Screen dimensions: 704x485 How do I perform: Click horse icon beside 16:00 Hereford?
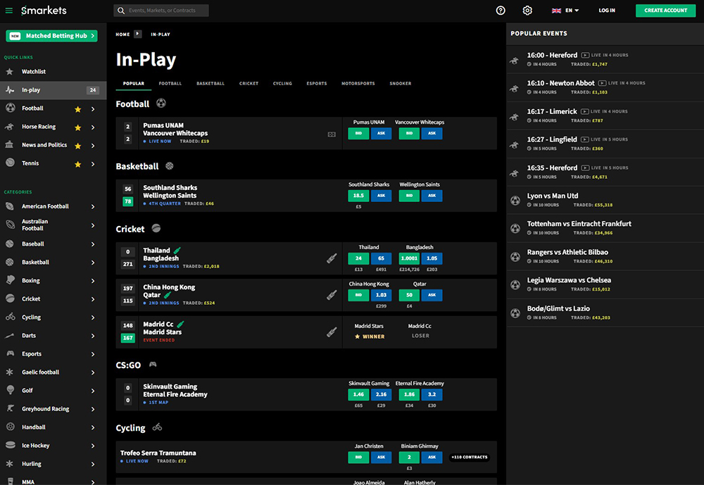point(515,60)
